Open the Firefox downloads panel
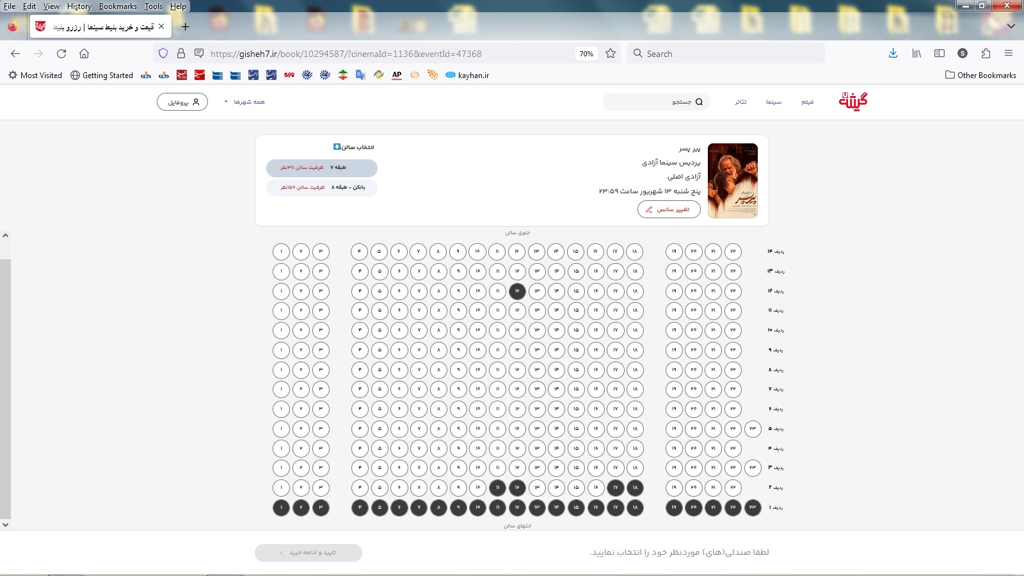The height and width of the screenshot is (576, 1024). point(893,54)
